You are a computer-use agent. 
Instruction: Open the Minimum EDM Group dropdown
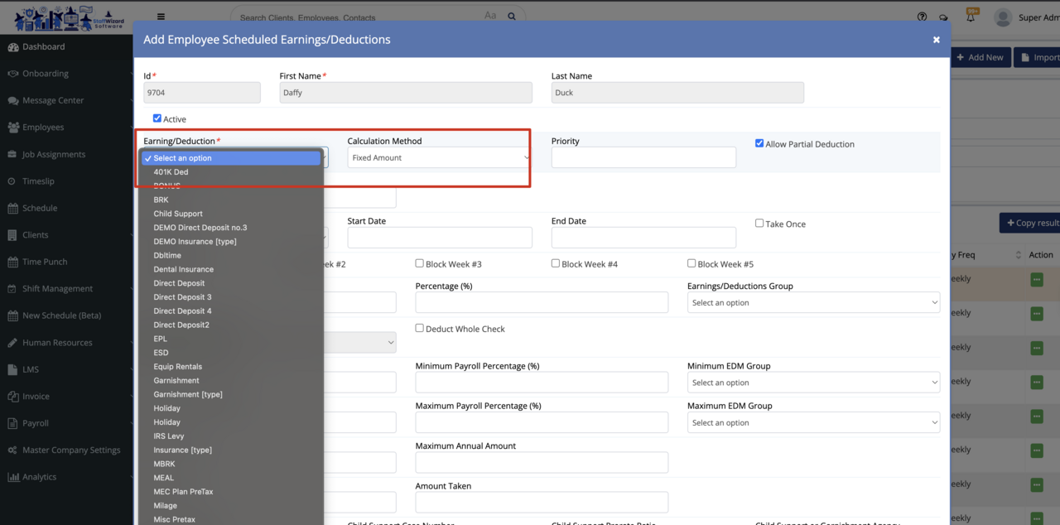coord(813,383)
